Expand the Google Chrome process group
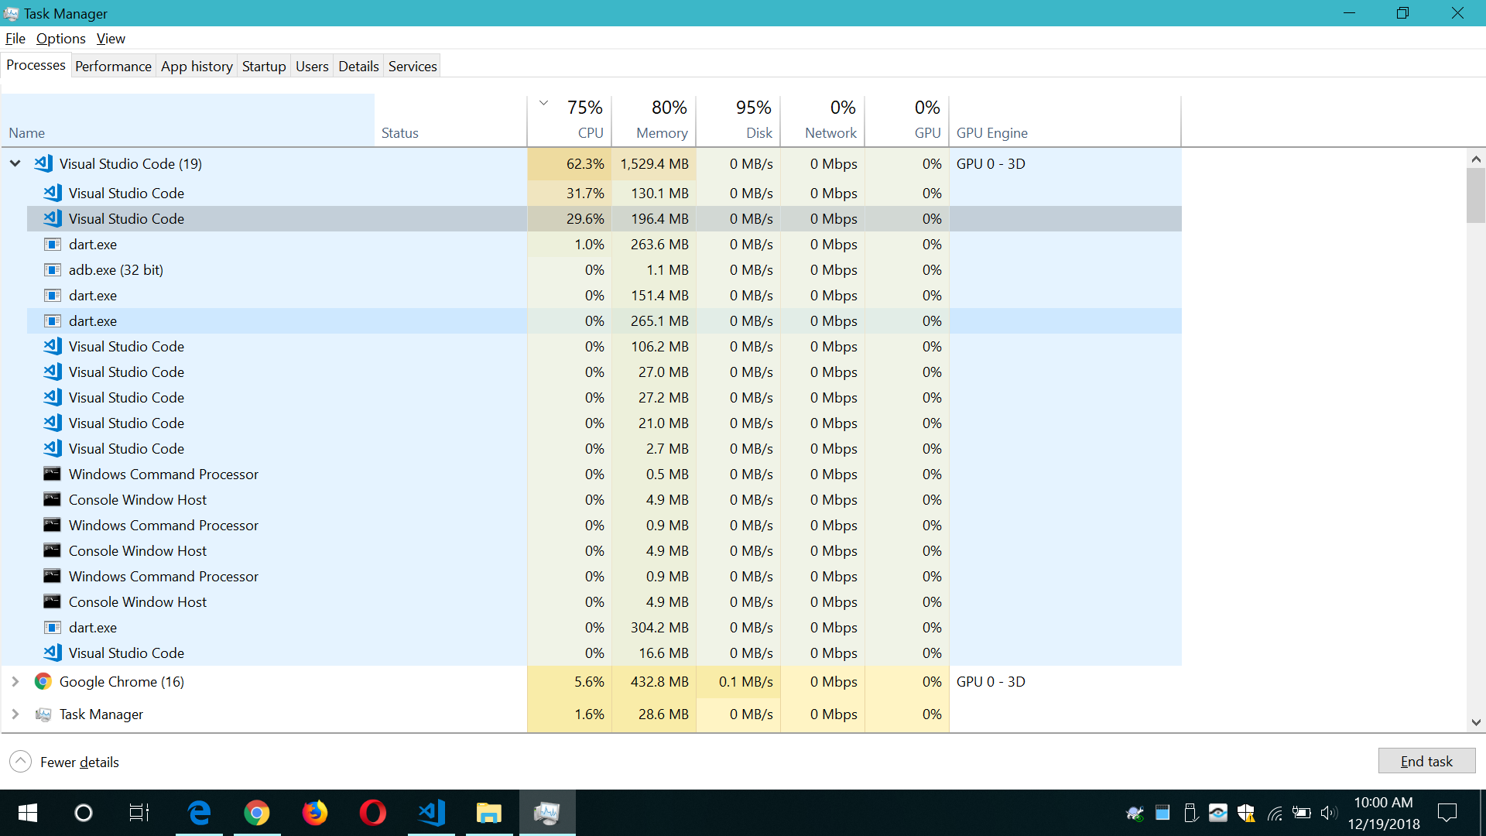The width and height of the screenshot is (1486, 836). pyautogui.click(x=15, y=681)
